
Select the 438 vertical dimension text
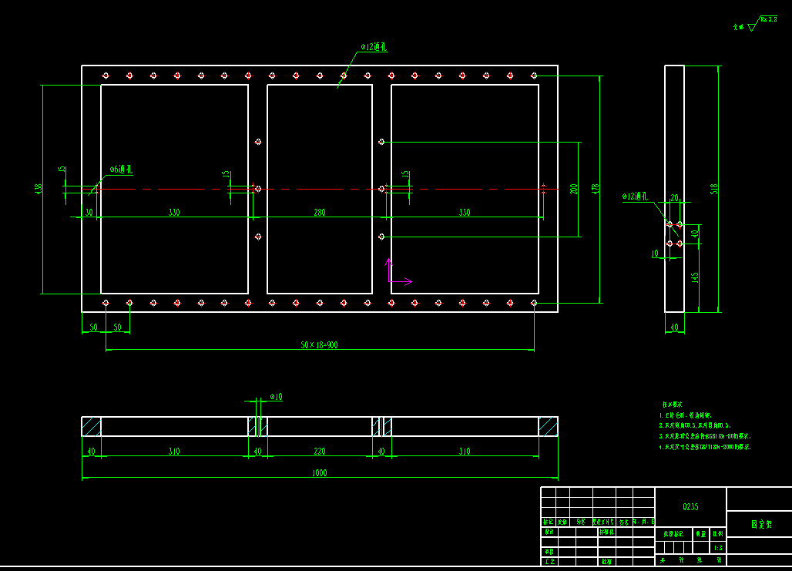38,190
